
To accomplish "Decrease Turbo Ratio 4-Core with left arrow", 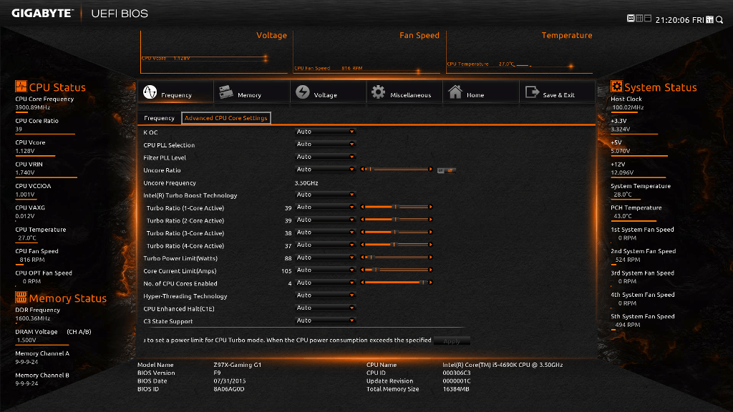I will 362,245.
